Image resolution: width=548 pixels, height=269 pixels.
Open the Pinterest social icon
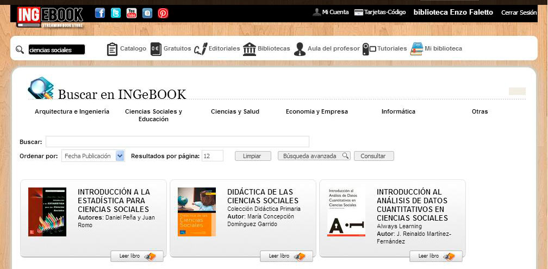pyautogui.click(x=163, y=13)
